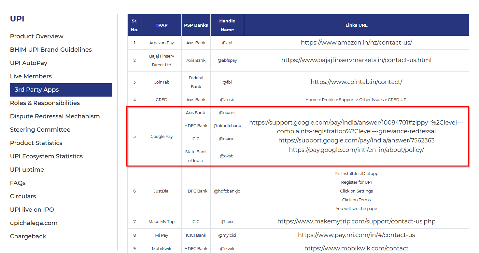Screen dimensions: 479x253
Task: Go to UPI AutoPay section
Action: pyautogui.click(x=29, y=63)
